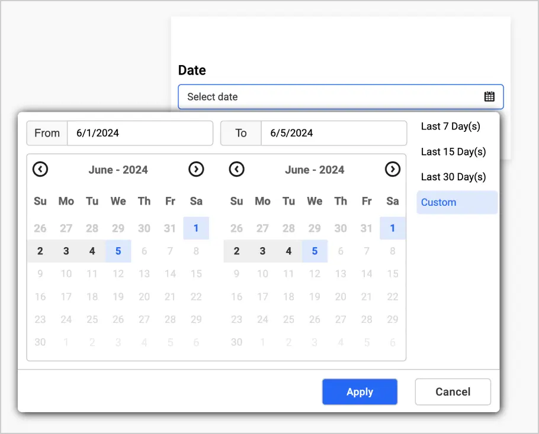Screen dimensions: 539x434
Task: Open the Select date dropdown field
Action: click(x=332, y=97)
